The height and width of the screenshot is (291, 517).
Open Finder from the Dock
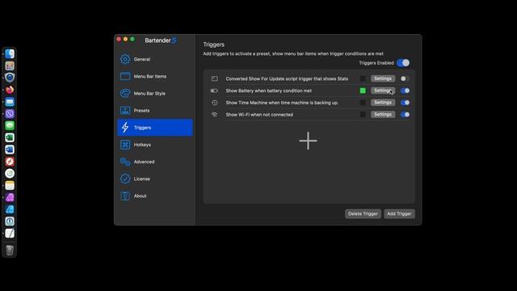[10, 53]
